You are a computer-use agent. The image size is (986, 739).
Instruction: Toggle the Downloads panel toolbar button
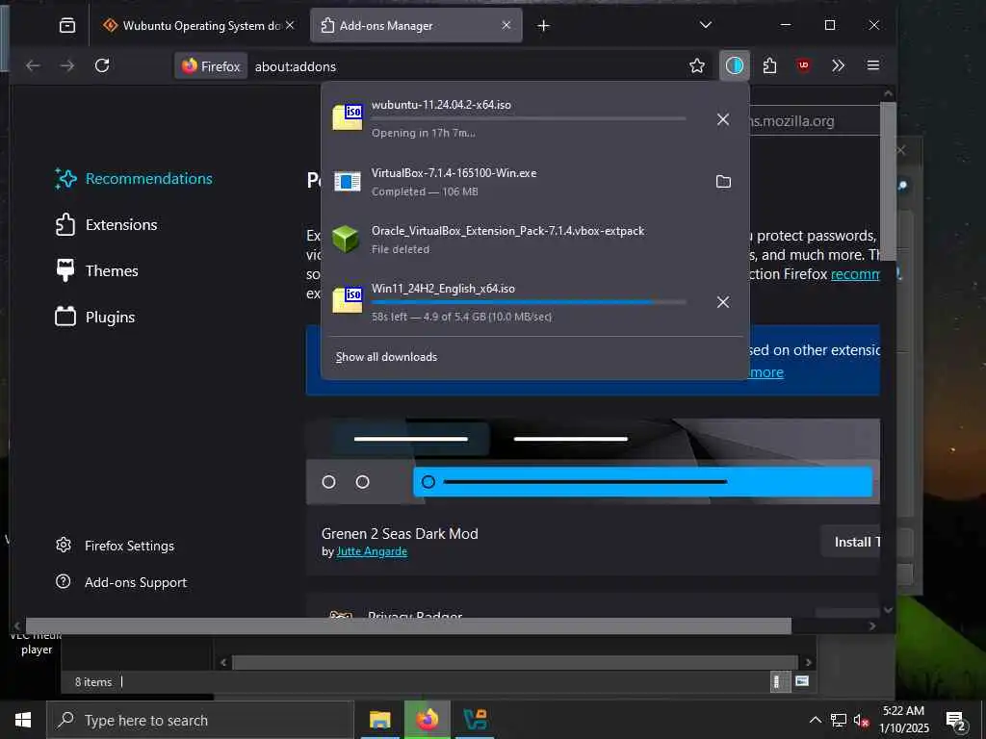pyautogui.click(x=735, y=65)
